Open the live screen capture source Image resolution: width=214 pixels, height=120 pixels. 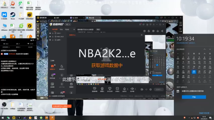94,90
